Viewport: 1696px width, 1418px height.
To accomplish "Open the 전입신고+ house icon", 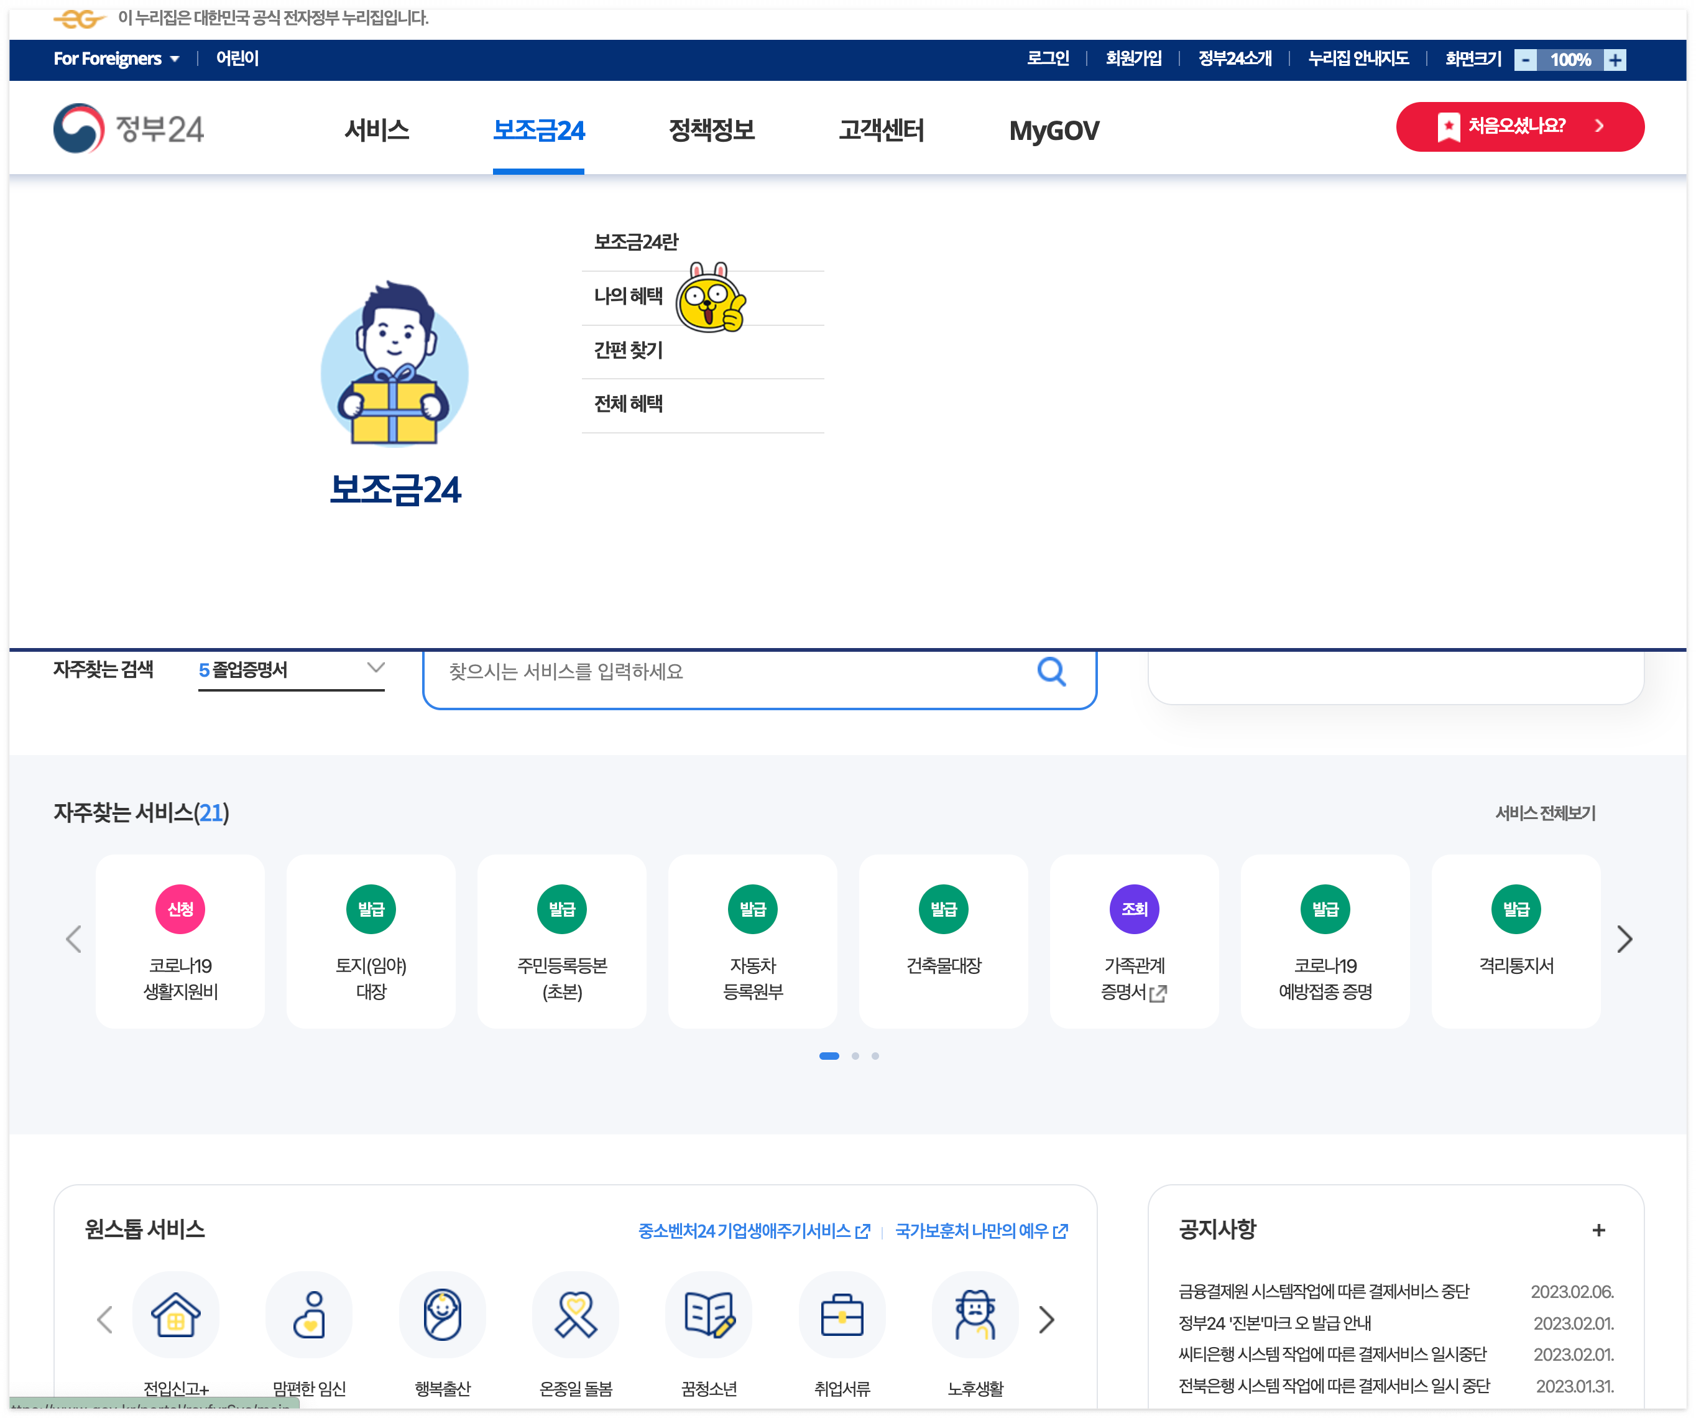I will click(176, 1315).
